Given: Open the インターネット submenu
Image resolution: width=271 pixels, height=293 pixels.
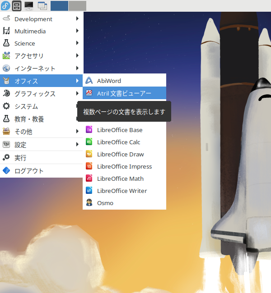Looking at the screenshot, I should (41, 68).
